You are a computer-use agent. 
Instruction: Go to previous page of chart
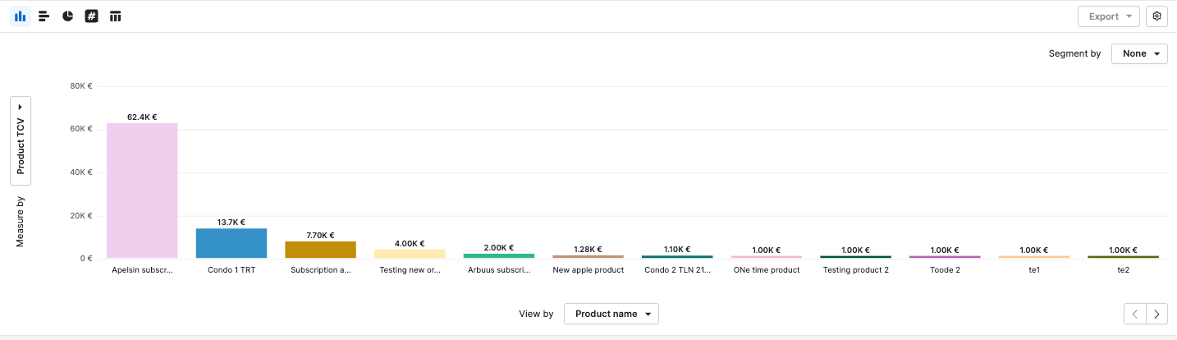(x=1135, y=314)
